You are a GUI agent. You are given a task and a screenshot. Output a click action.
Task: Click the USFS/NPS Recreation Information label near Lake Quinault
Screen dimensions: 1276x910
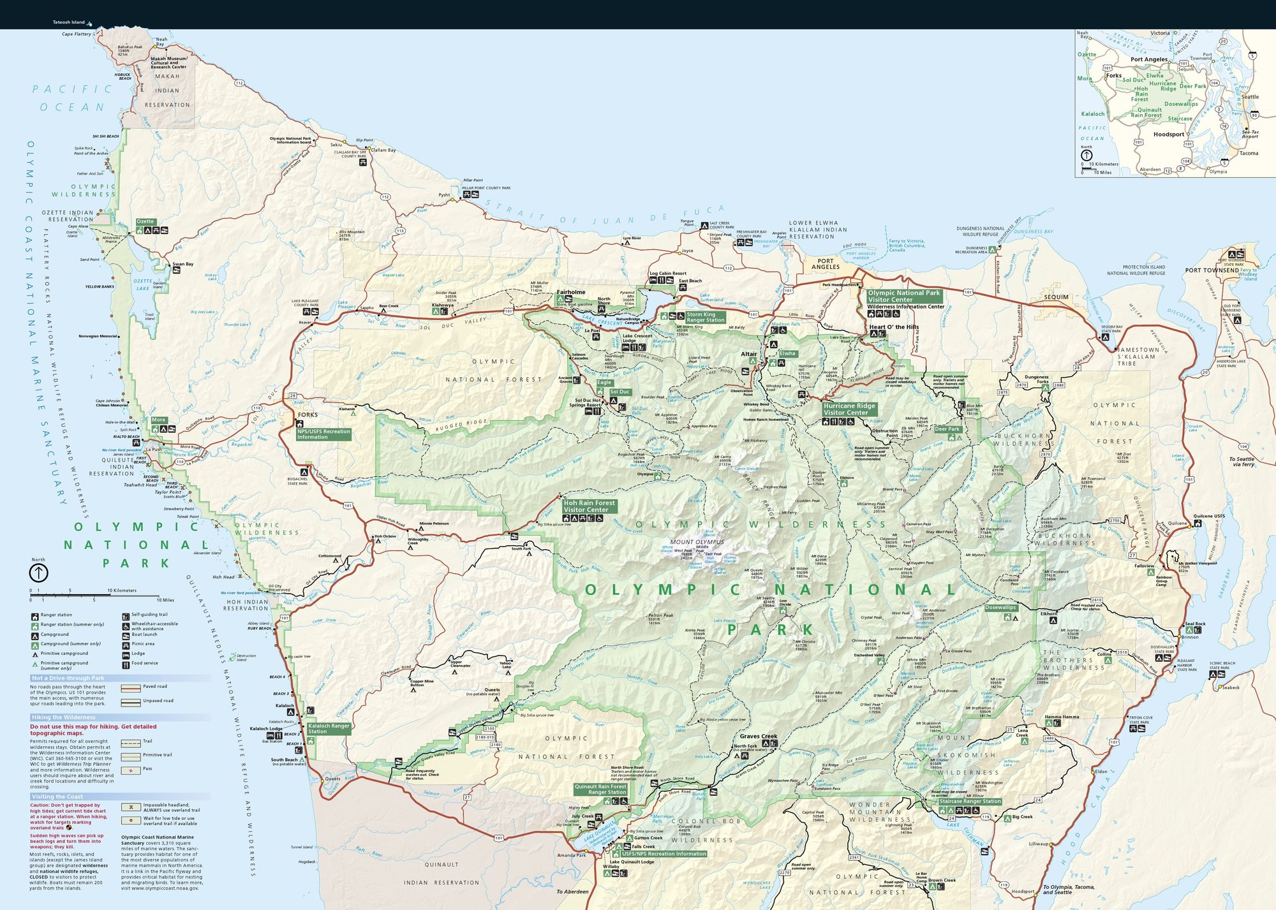[664, 854]
